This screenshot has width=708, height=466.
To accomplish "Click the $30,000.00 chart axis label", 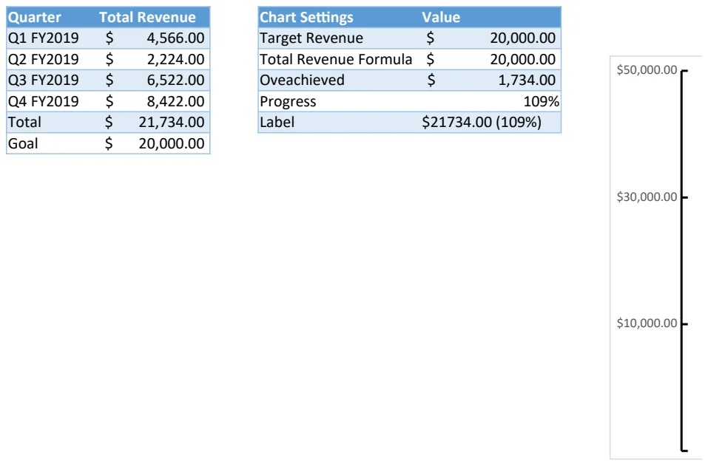I will [647, 197].
